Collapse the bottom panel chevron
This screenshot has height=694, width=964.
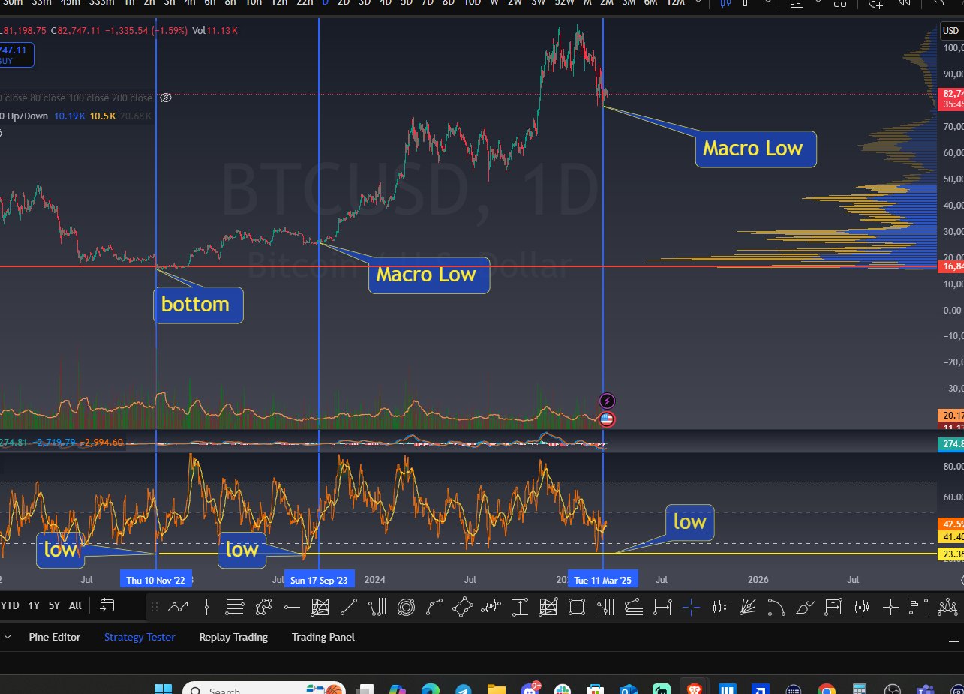(x=8, y=637)
